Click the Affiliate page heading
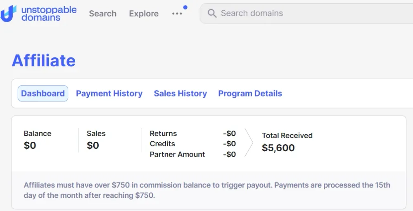 coord(43,61)
